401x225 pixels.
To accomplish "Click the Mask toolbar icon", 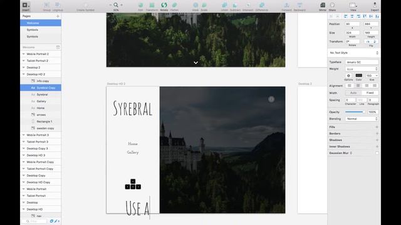I will [x=195, y=5].
